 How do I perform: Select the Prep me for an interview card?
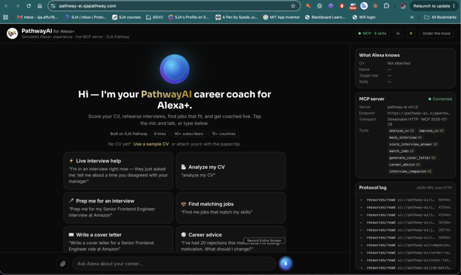pos(118,208)
